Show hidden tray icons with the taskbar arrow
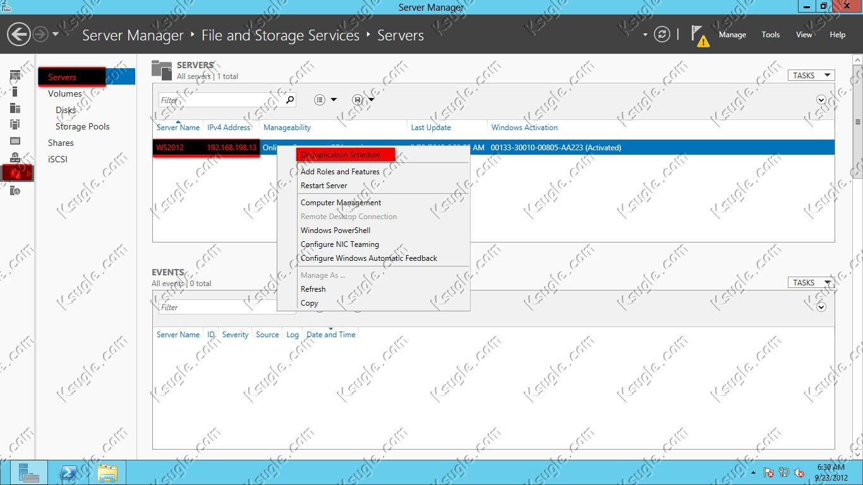 [x=753, y=472]
